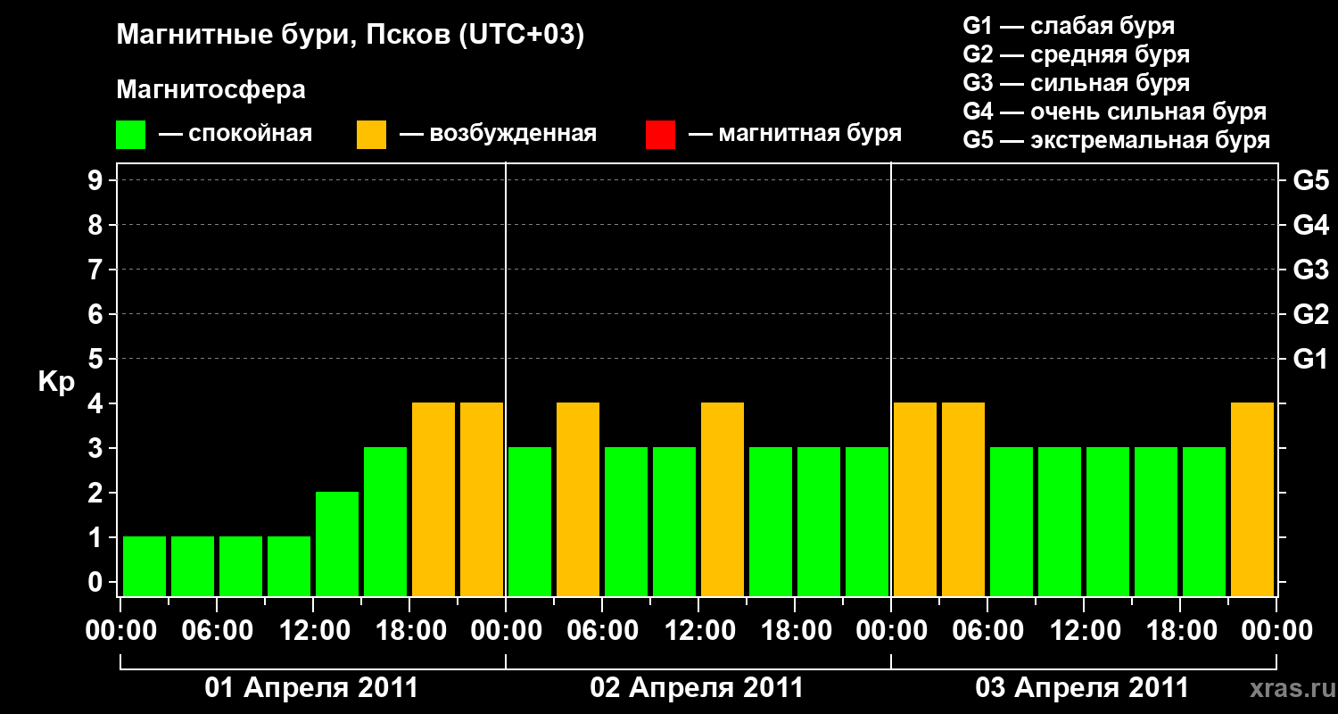
Task: Click the '18:00' time label under 03 Апреля
Action: click(x=1180, y=631)
